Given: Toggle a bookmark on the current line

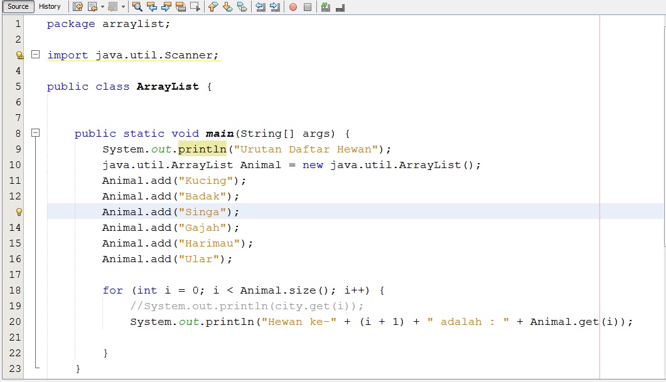Looking at the screenshot, I should coord(243,7).
